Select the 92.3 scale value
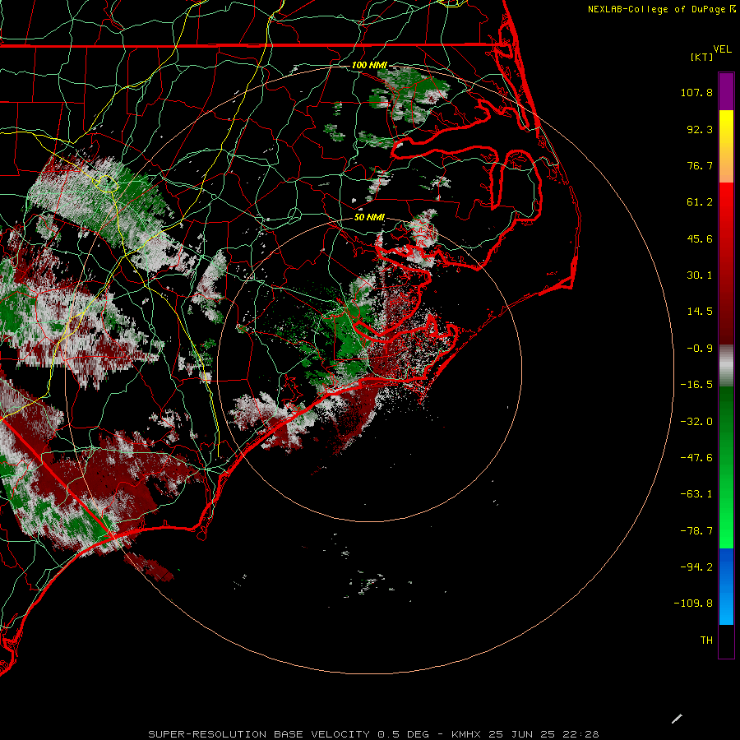This screenshot has width=740, height=740. pos(700,129)
